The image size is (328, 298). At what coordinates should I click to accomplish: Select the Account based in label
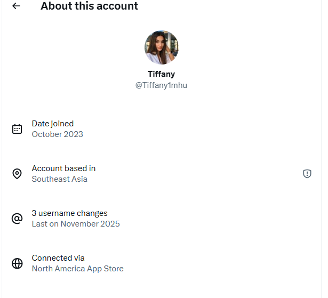tap(63, 168)
